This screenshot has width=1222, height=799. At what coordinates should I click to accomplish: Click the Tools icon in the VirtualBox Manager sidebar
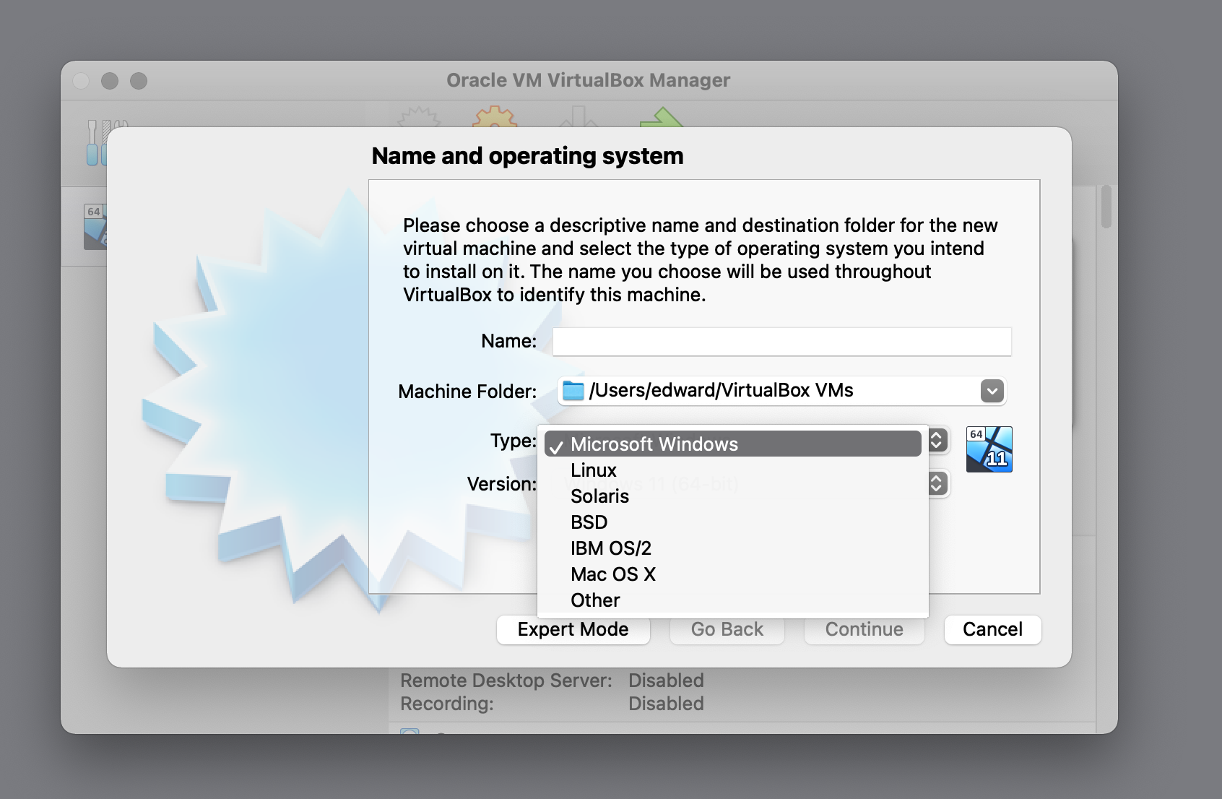(97, 142)
